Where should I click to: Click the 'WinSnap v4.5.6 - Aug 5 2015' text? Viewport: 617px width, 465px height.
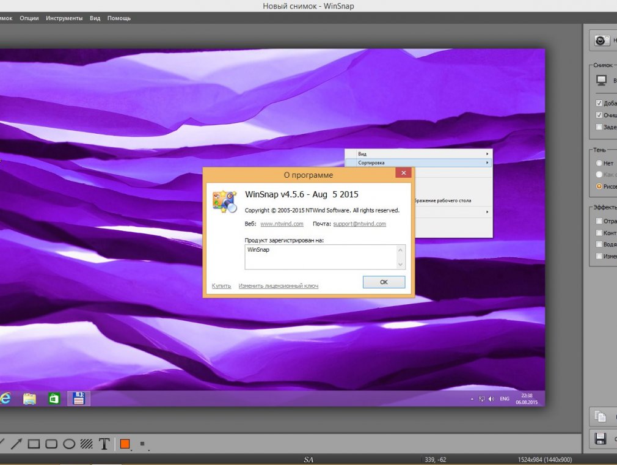click(x=301, y=194)
